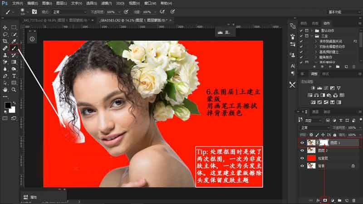Select the Clone Stamp tool
The height and width of the screenshot is (204, 363).
click(x=5, y=55)
